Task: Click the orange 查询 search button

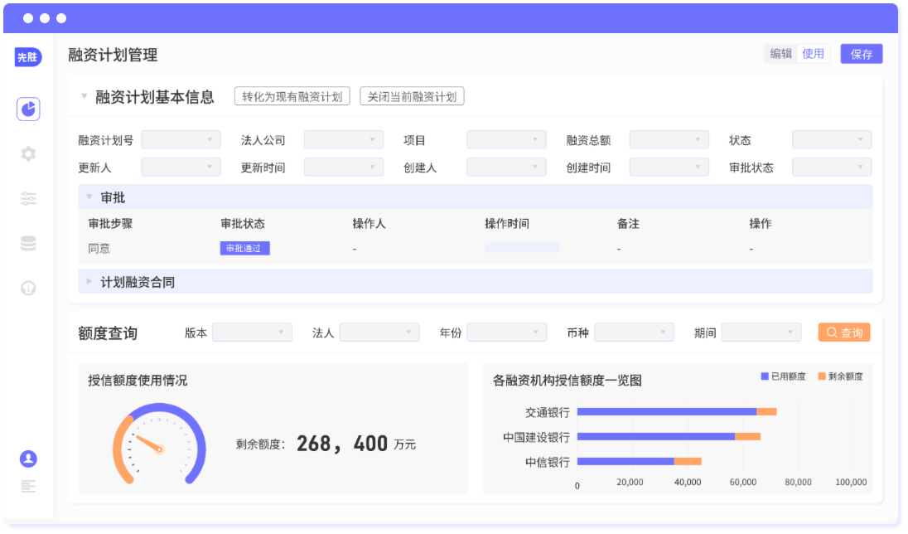Action: coord(843,333)
